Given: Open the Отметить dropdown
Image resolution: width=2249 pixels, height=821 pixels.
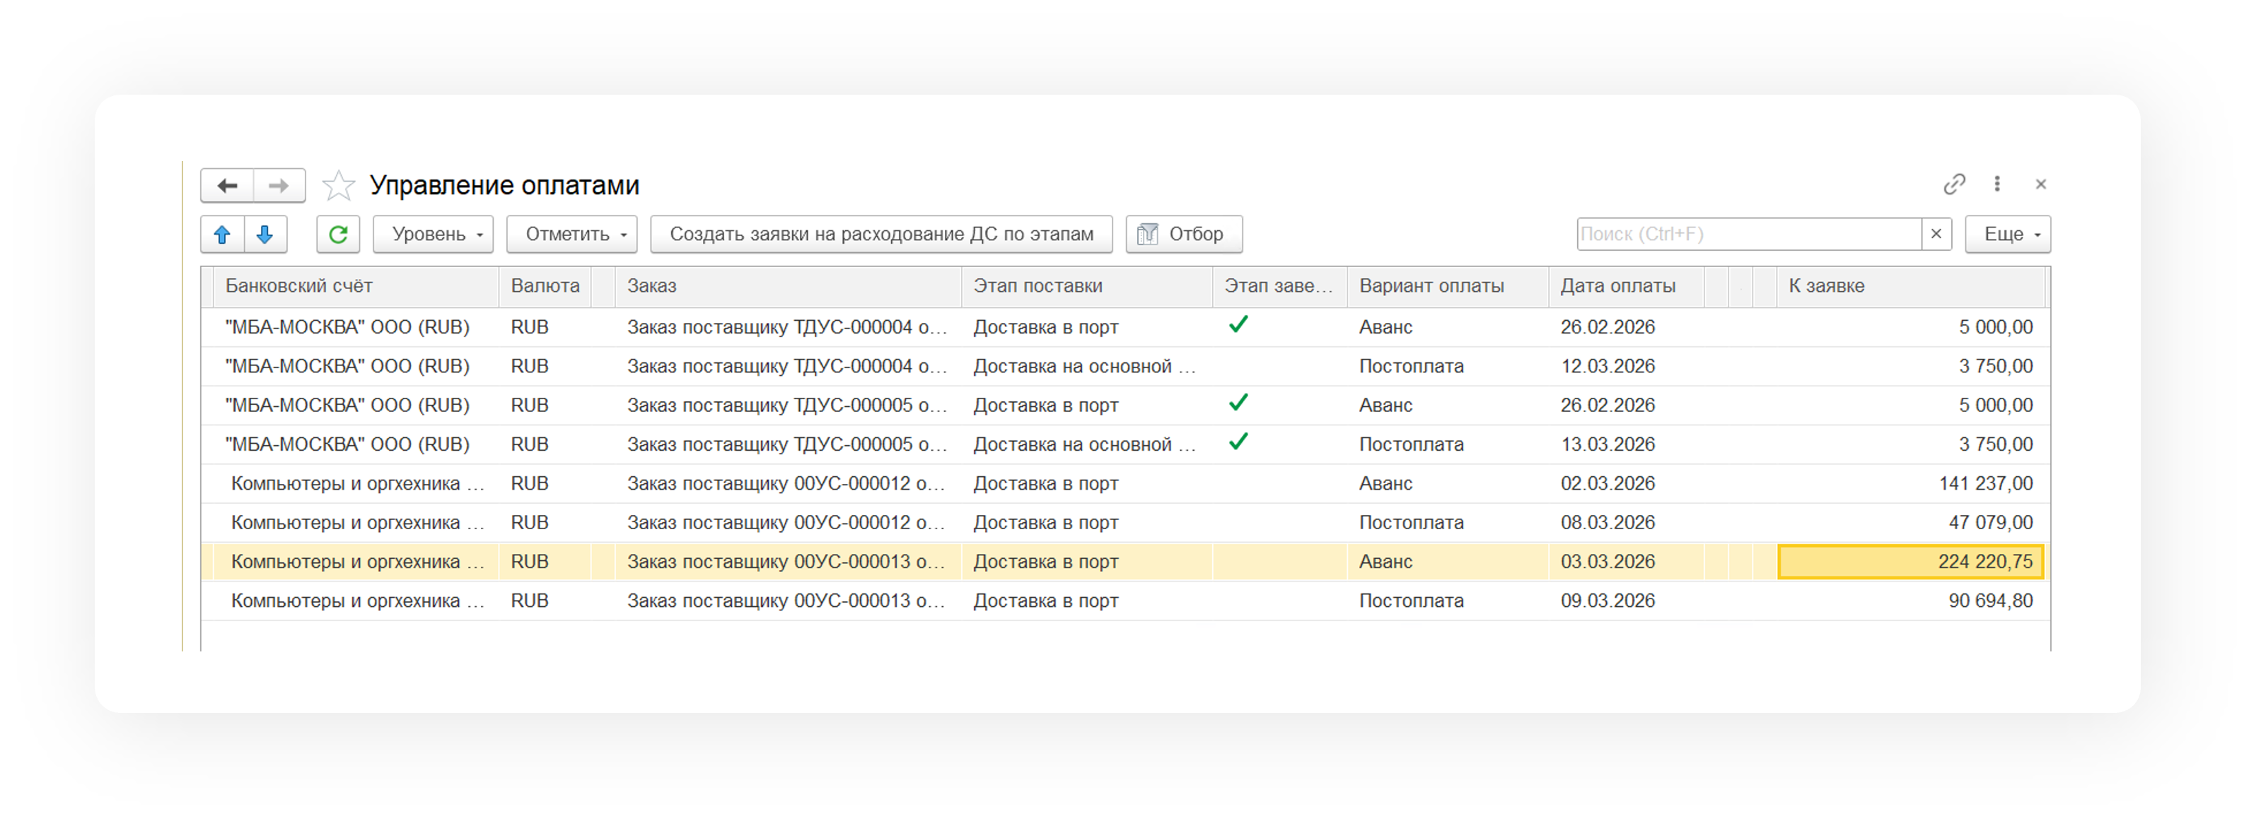Looking at the screenshot, I should click(572, 235).
